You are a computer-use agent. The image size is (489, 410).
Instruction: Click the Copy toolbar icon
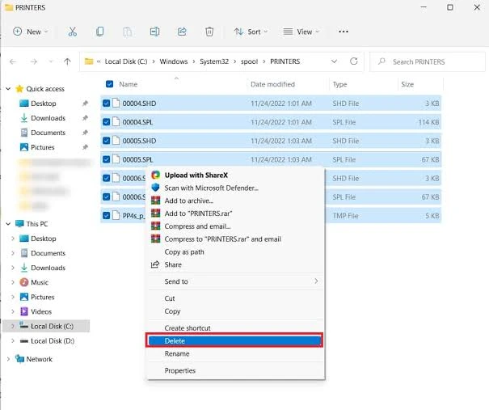[99, 32]
